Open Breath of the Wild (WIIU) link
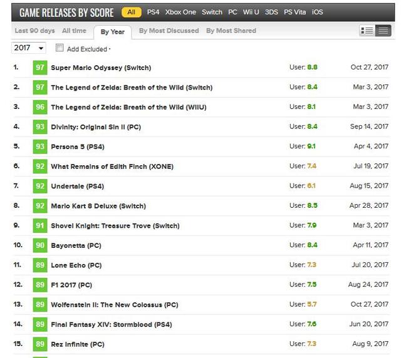401x358 pixels. pos(128,107)
